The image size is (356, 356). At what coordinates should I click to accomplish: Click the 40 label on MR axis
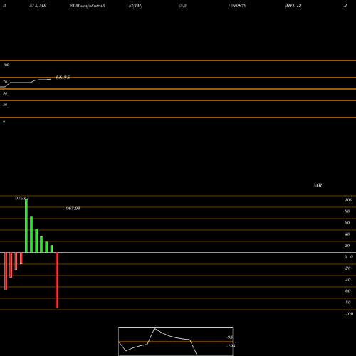tap(347, 234)
